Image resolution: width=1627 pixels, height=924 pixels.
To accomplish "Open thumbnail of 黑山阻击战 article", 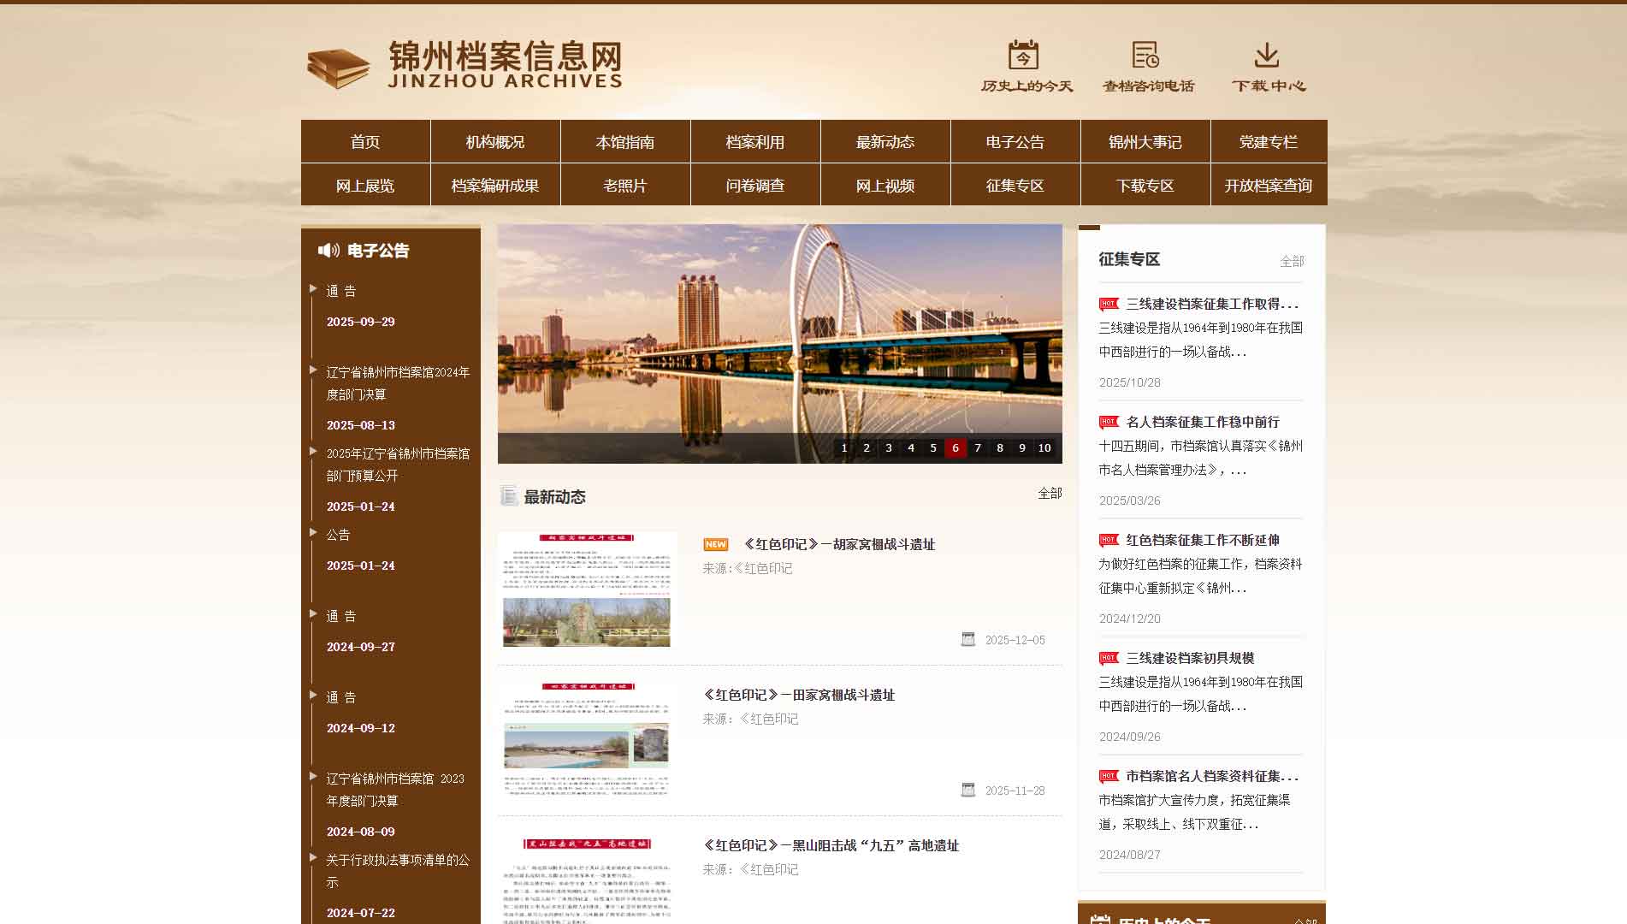I will click(587, 879).
